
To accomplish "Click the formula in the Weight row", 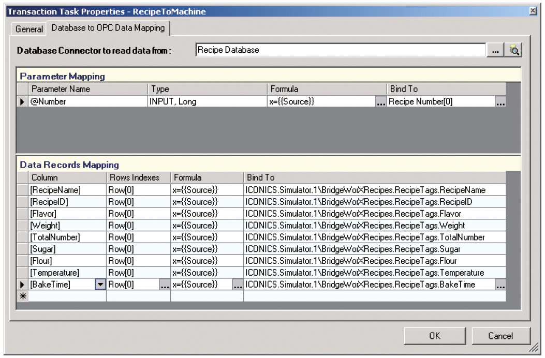I will (x=207, y=226).
